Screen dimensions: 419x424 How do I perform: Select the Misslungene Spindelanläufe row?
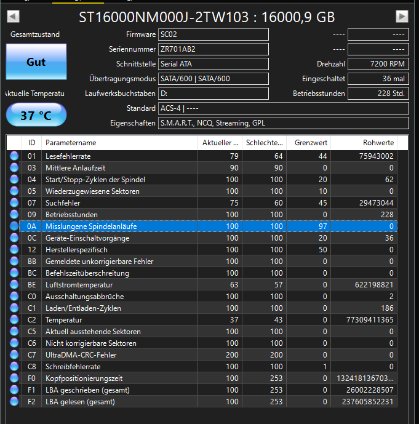coord(208,226)
